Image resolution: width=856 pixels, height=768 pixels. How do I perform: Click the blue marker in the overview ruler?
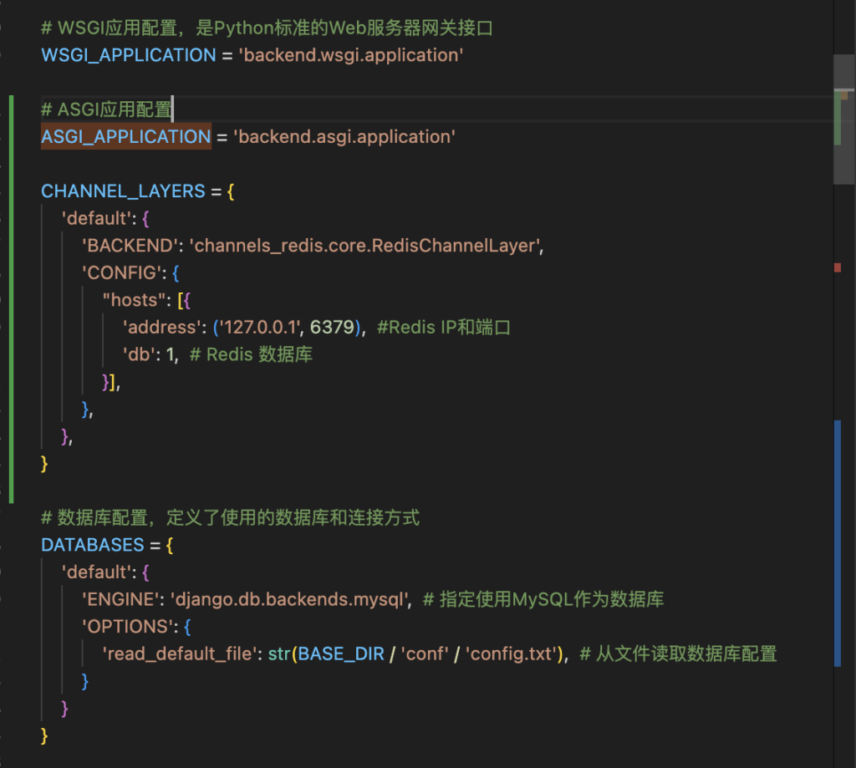click(x=838, y=543)
